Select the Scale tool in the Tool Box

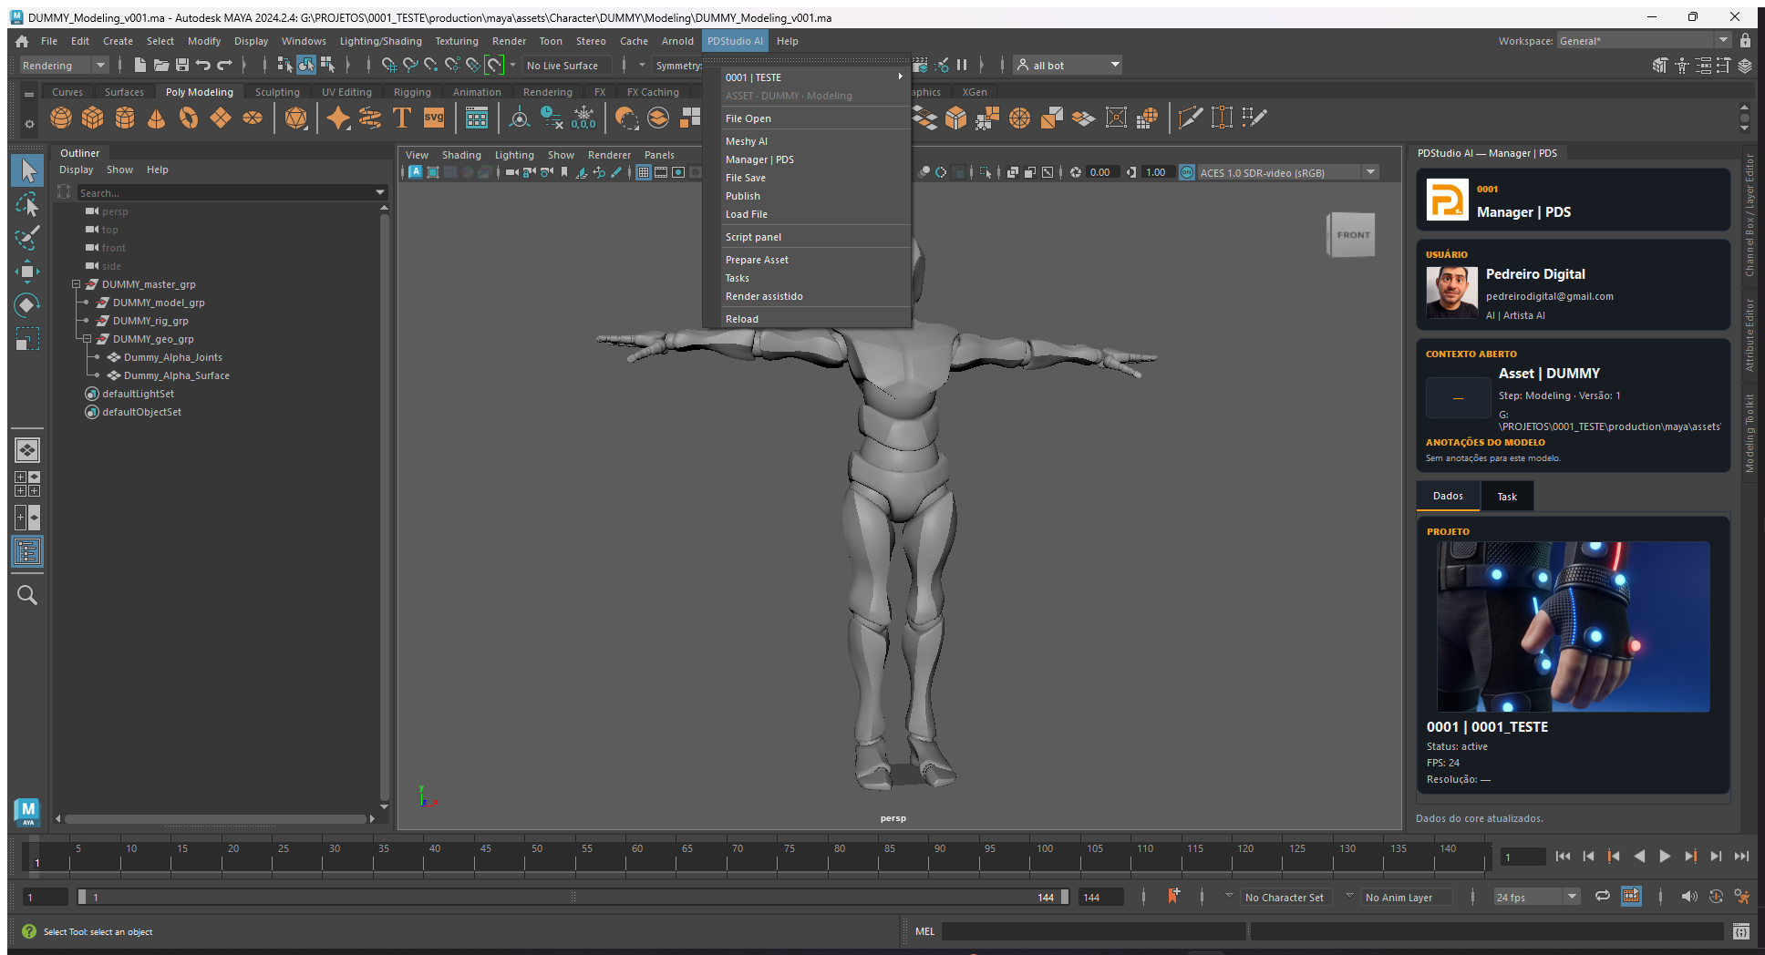click(27, 339)
